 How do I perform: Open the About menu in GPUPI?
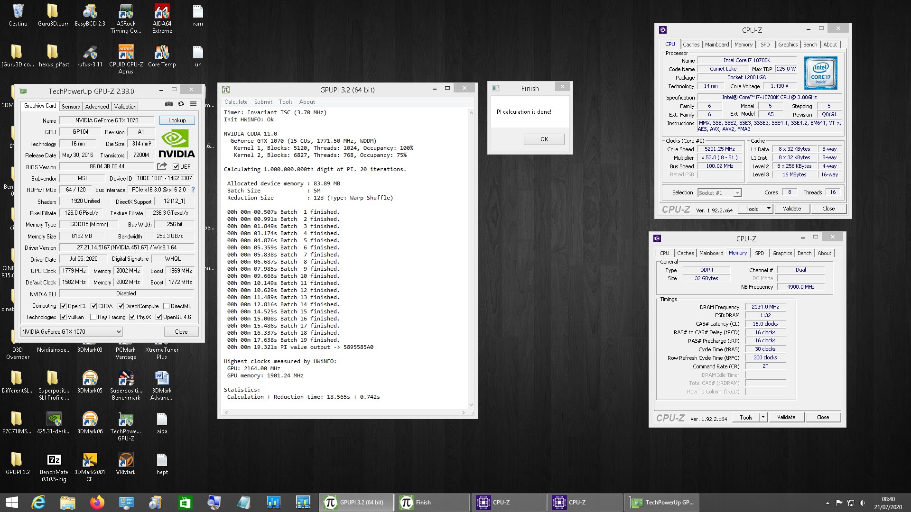coord(307,102)
